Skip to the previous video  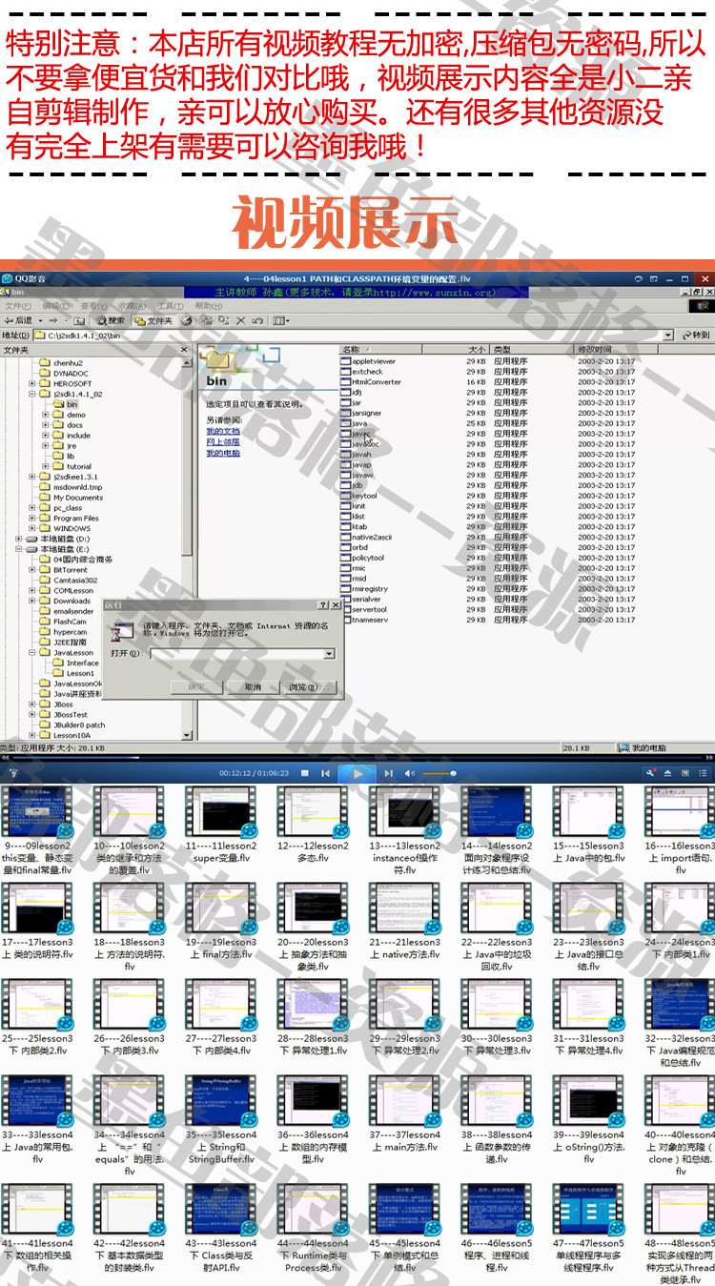click(x=327, y=773)
